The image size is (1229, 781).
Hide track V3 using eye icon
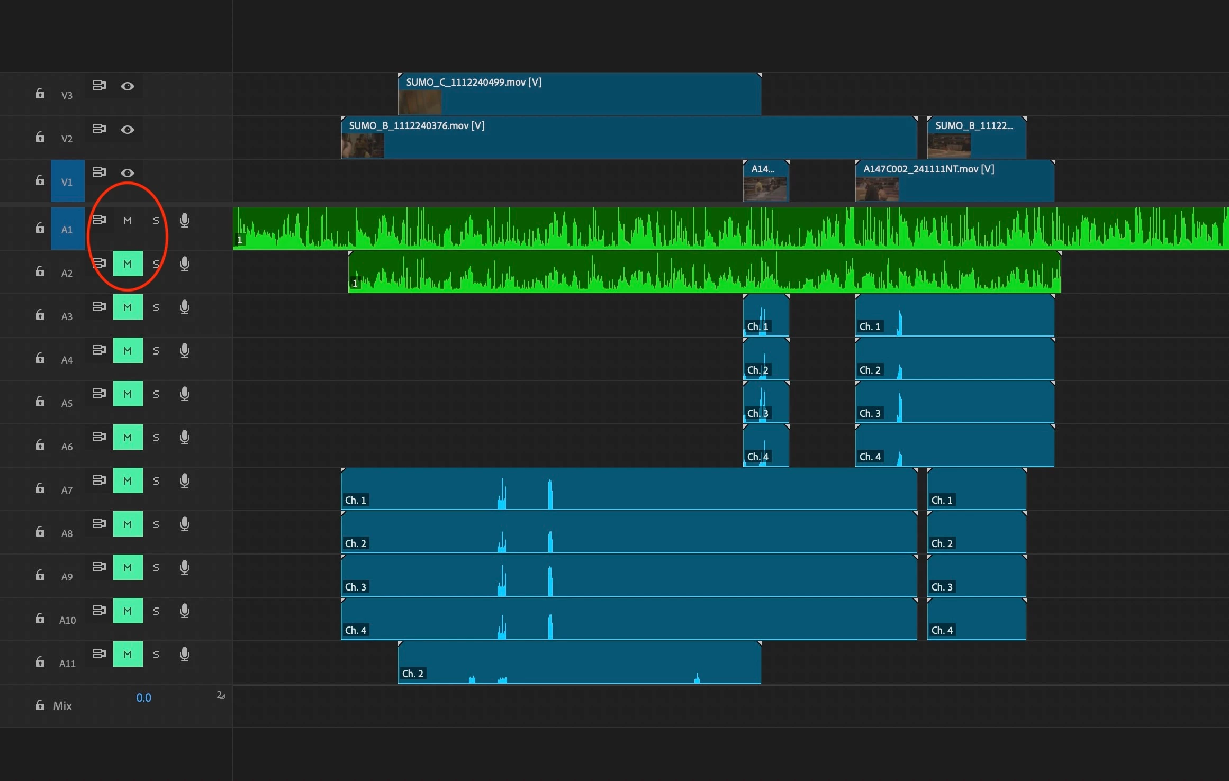point(127,86)
